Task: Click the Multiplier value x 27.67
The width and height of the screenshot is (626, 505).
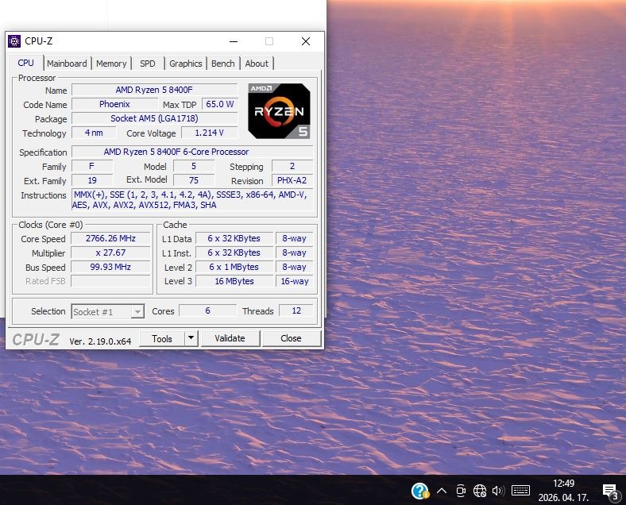Action: (x=110, y=253)
